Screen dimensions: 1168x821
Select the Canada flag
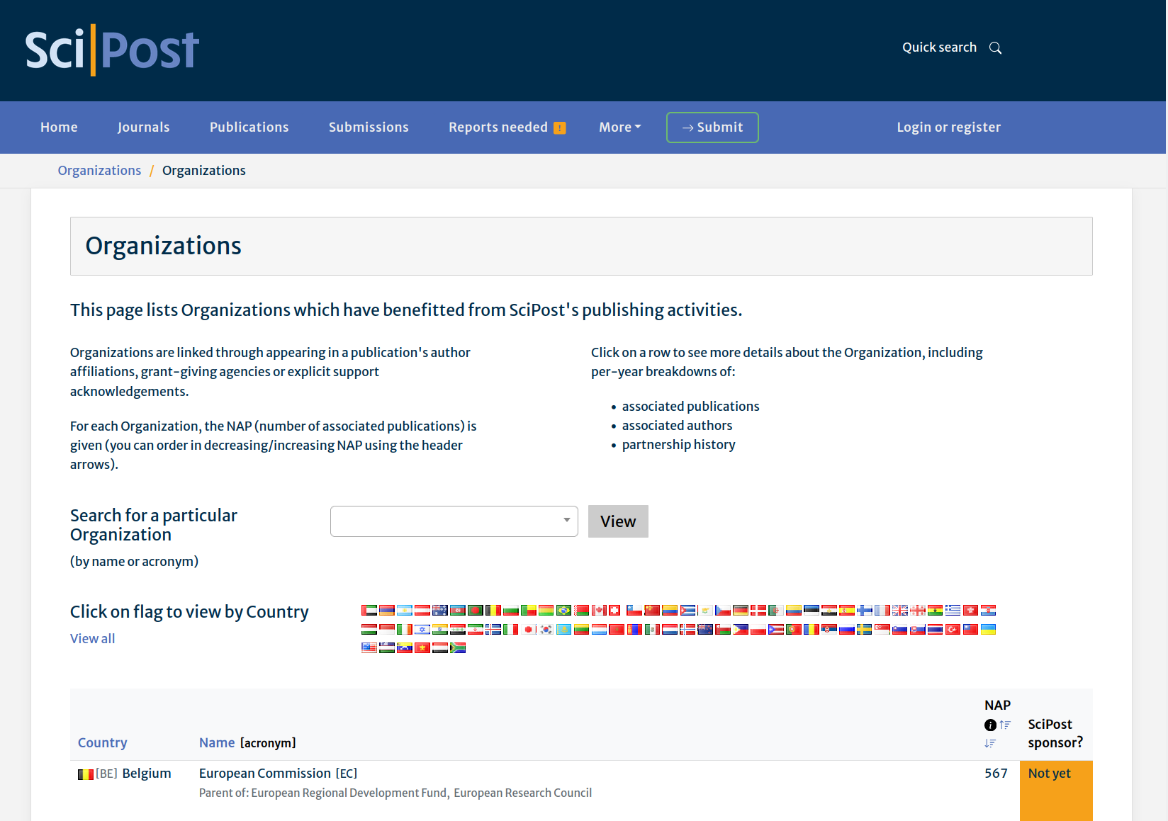point(599,611)
